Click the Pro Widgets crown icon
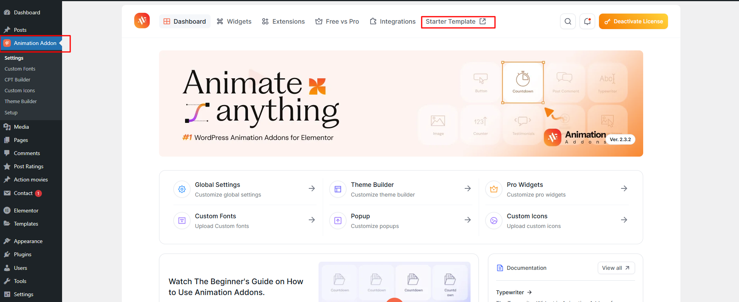This screenshot has width=739, height=302. 494,189
